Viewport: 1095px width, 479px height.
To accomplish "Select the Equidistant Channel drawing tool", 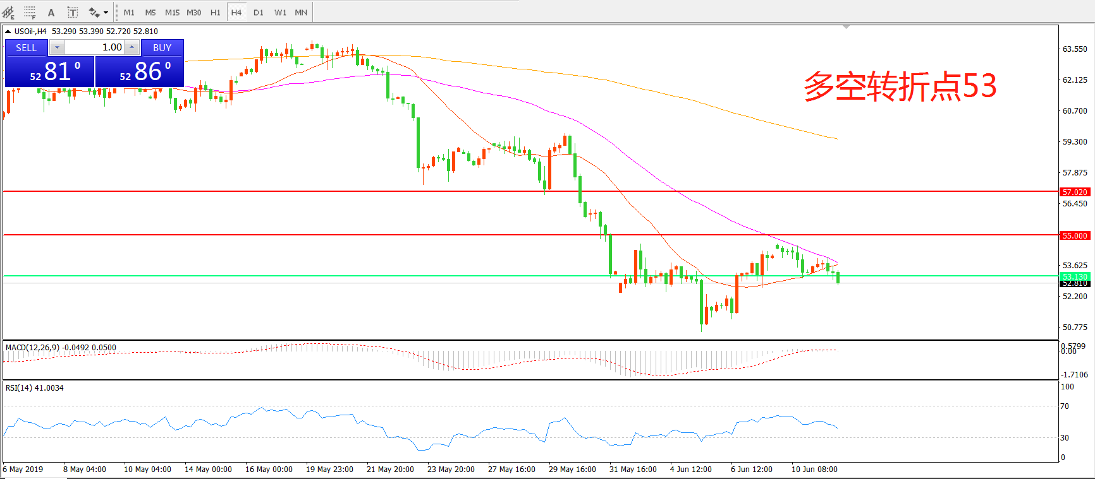I will coord(8,12).
